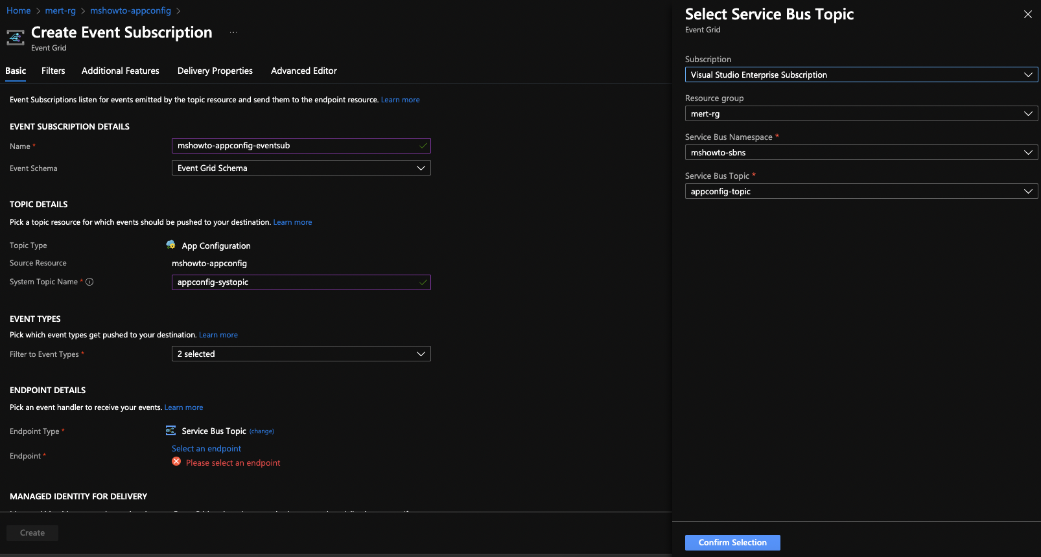
Task: Click the mshowto-appconfig source resource text
Action: (209, 263)
